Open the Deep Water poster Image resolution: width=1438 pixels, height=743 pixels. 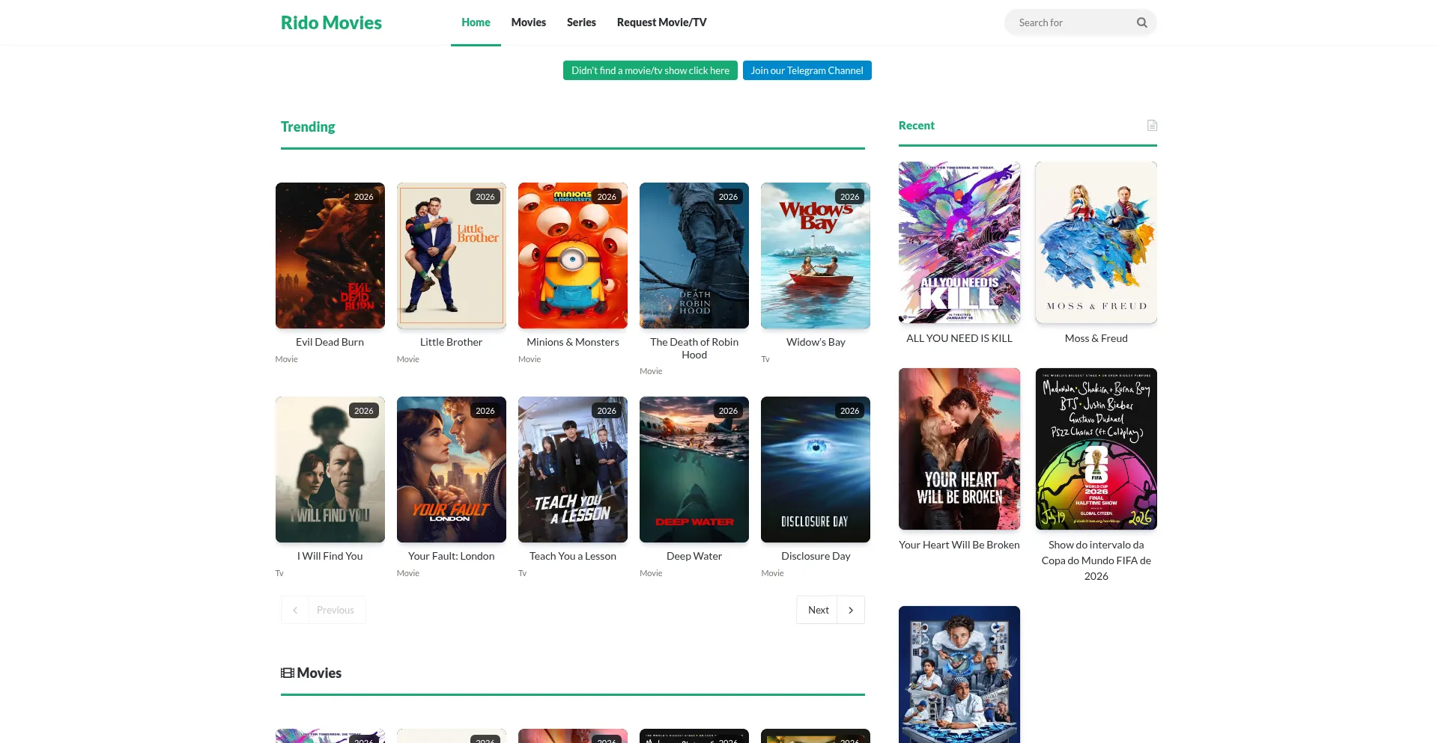coord(694,469)
